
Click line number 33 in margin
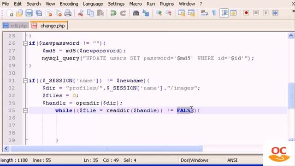[12, 95]
